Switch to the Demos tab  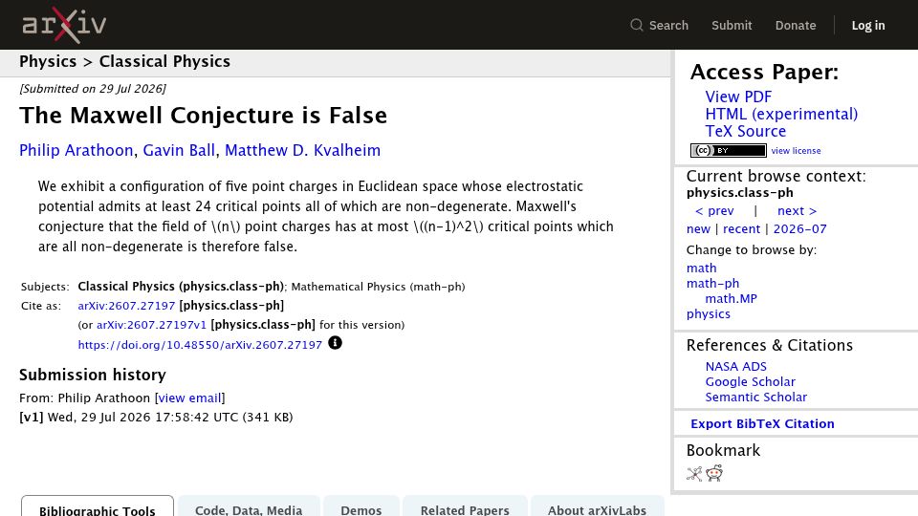(x=361, y=506)
